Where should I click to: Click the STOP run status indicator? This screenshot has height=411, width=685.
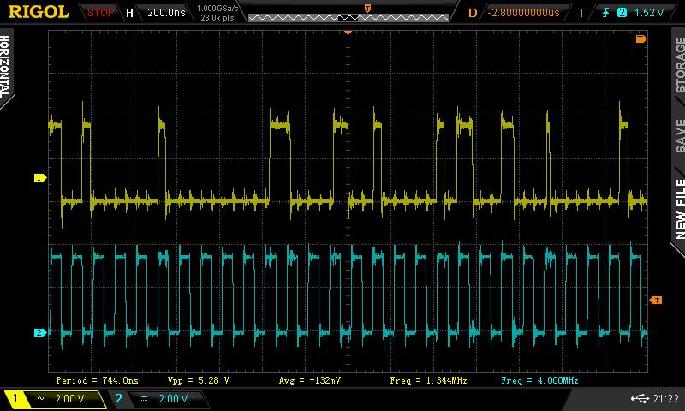pos(100,13)
